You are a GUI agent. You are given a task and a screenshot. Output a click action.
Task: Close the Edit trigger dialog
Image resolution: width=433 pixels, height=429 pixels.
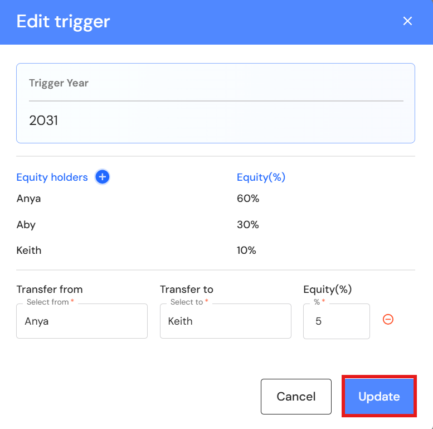coord(407,21)
